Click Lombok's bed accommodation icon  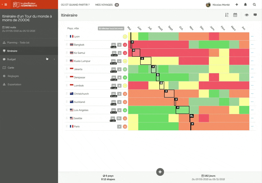pyautogui.click(x=114, y=86)
